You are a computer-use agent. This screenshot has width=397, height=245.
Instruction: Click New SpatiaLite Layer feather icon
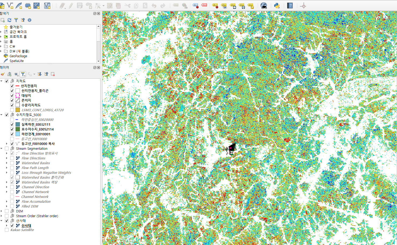click(x=19, y=5)
